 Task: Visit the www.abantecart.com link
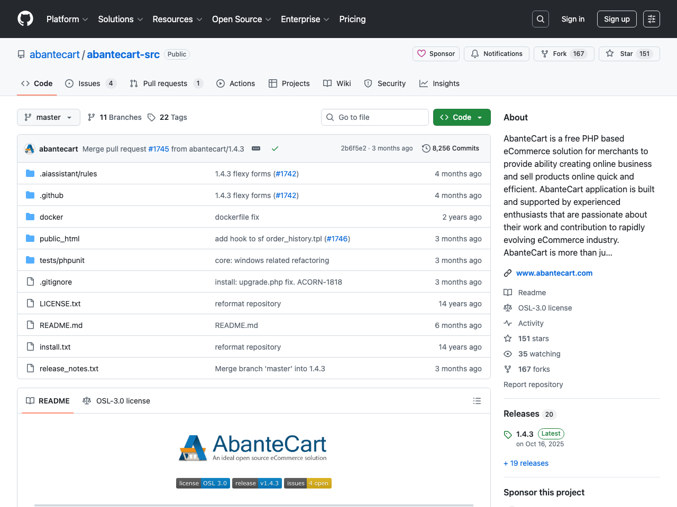pos(554,273)
